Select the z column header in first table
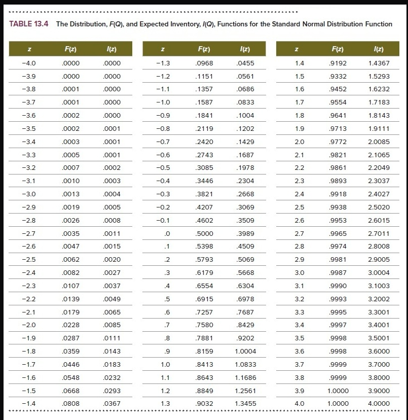 [x=29, y=49]
